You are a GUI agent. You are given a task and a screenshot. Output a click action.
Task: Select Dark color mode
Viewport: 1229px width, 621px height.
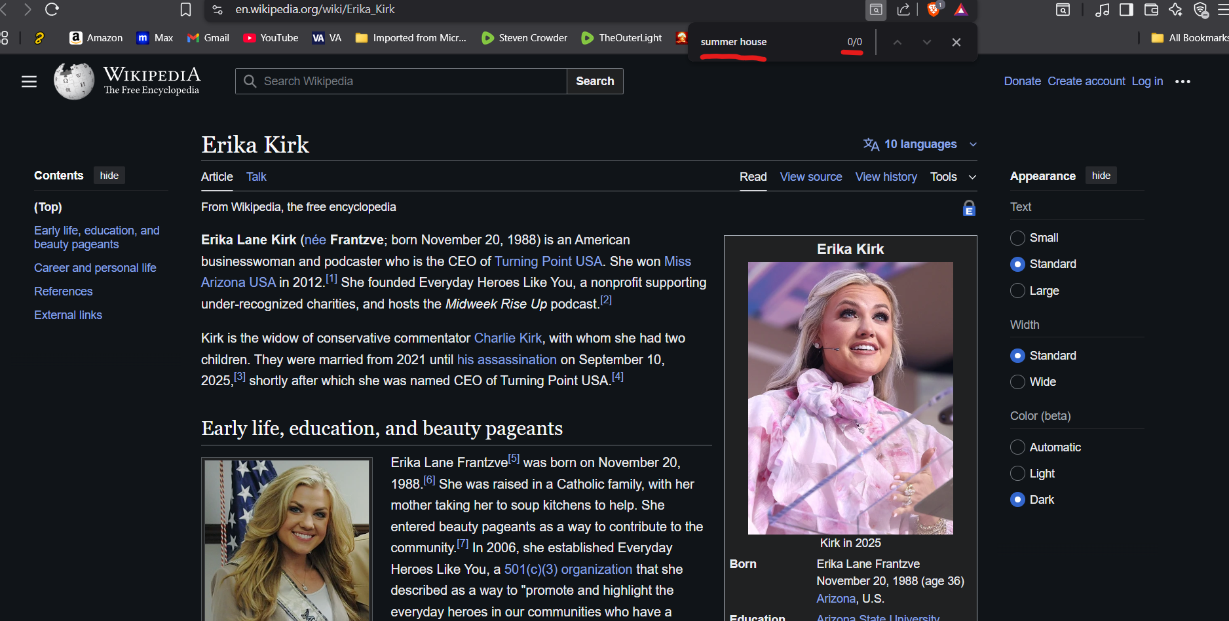[1017, 500]
